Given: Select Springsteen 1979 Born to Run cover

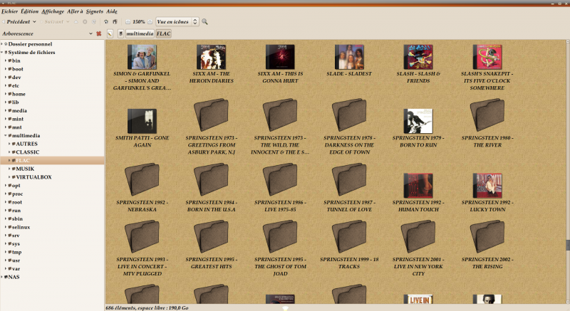Looking at the screenshot, I should click(418, 121).
